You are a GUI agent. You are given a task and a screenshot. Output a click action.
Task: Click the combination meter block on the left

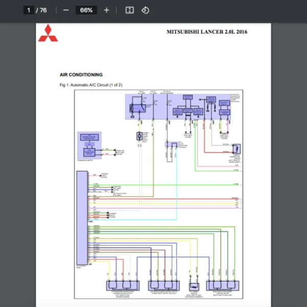pos(89,145)
